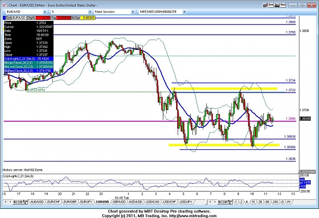The height and width of the screenshot is (218, 319).
Task: Click the Sym add button beside symbol tabs
Action: (x=25, y=202)
